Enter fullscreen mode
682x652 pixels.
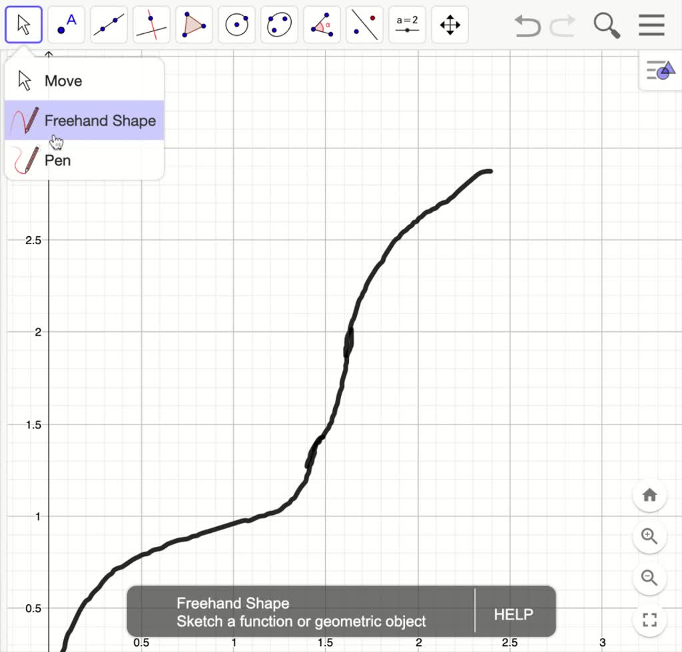[x=649, y=620]
